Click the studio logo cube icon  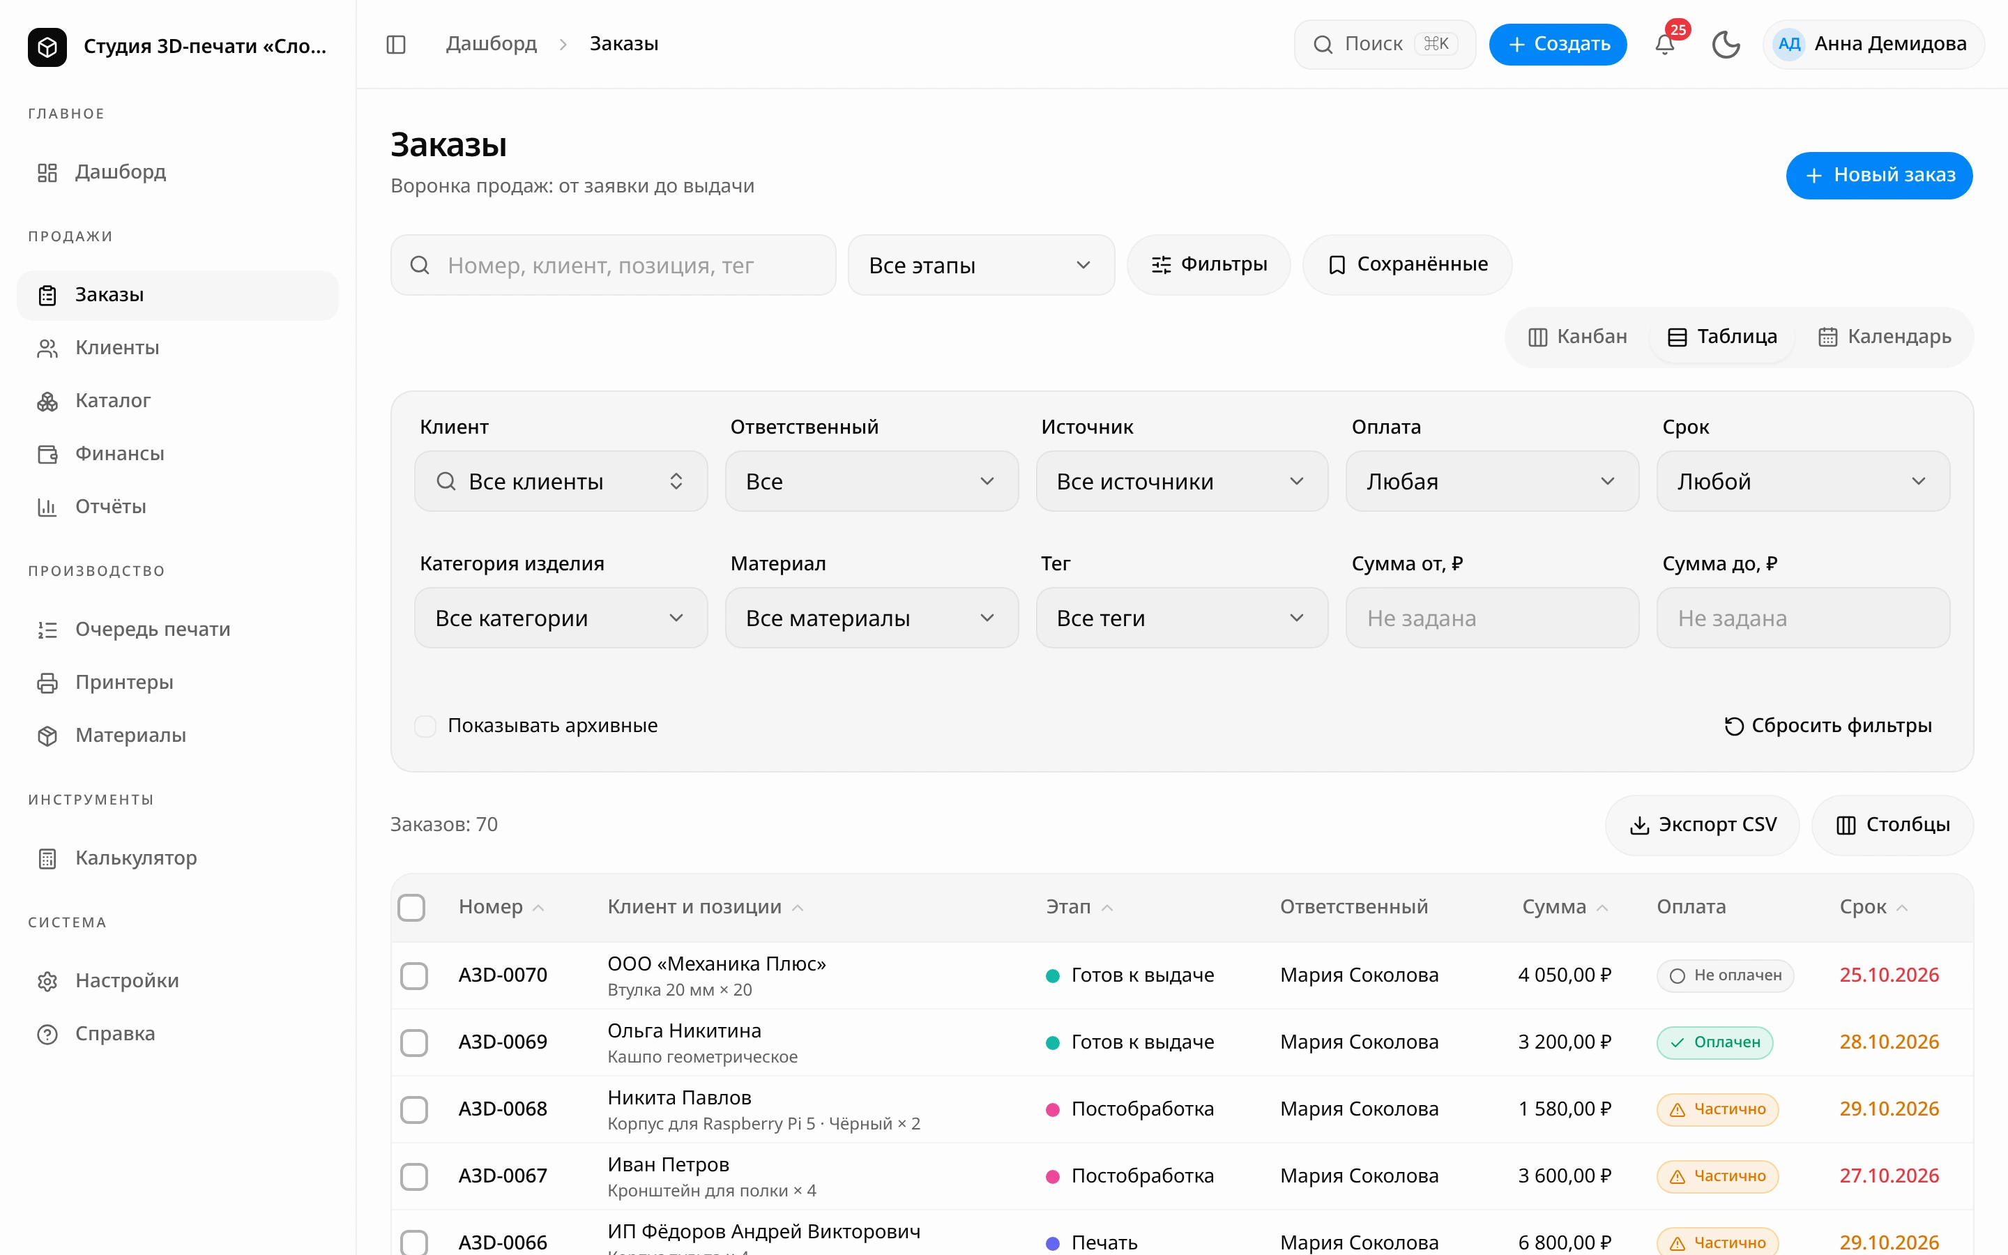[x=47, y=47]
